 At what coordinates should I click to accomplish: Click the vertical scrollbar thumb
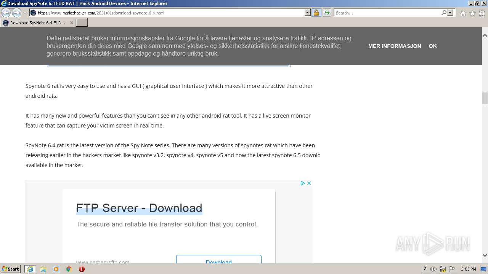pyautogui.click(x=485, y=98)
